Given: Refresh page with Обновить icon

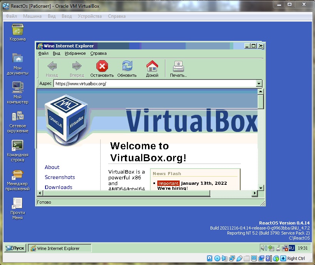Looking at the screenshot, I should tap(127, 66).
